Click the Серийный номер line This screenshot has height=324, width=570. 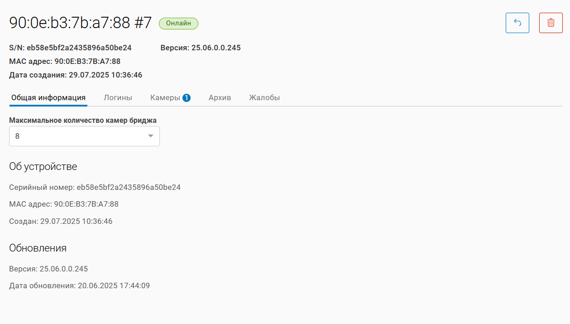click(95, 187)
